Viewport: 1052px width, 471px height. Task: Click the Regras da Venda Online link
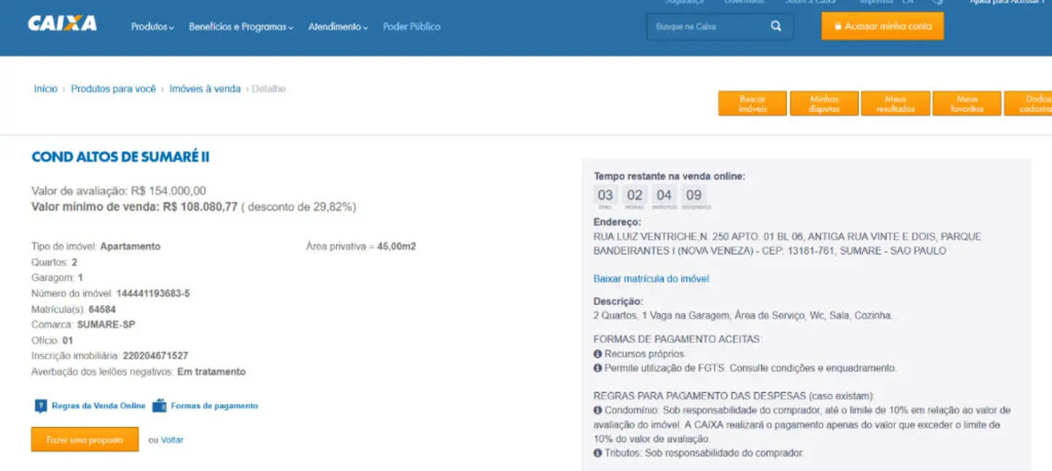coord(99,406)
